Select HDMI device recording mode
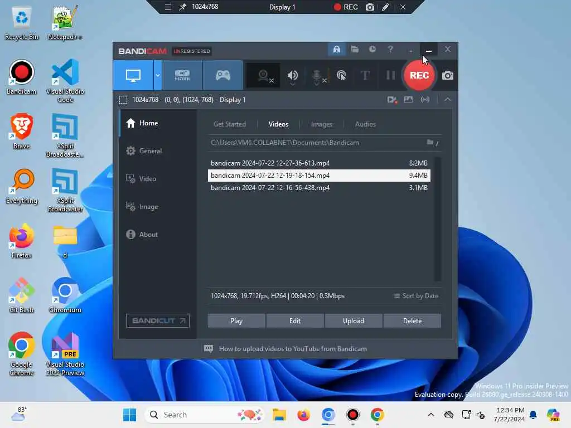The height and width of the screenshot is (428, 571). [x=182, y=75]
